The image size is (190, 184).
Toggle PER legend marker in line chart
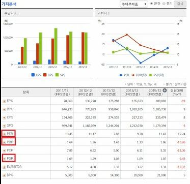coord(121,75)
